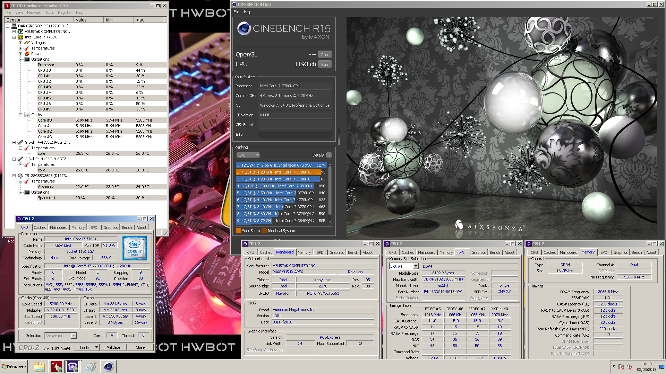Expand the ASUSTeK COMPUTER INC node

tap(14, 32)
